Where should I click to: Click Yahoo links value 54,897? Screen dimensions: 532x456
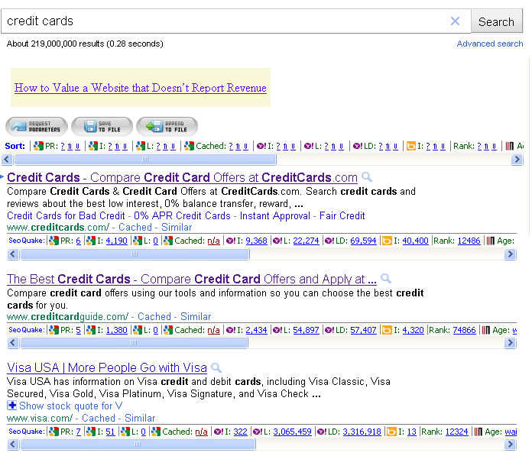[306, 330]
